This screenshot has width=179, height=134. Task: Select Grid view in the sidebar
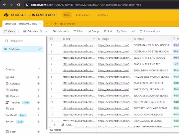23,49
